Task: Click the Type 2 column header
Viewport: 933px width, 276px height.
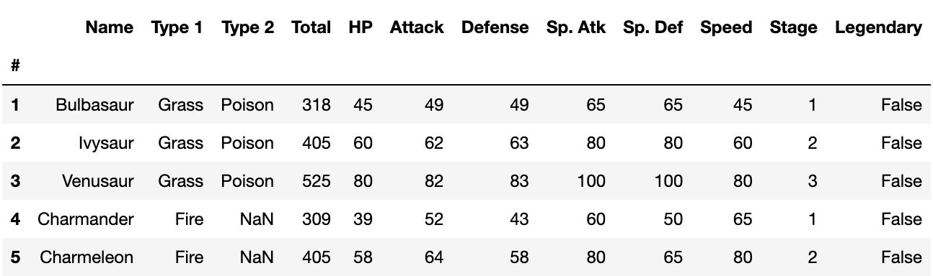Action: point(247,28)
